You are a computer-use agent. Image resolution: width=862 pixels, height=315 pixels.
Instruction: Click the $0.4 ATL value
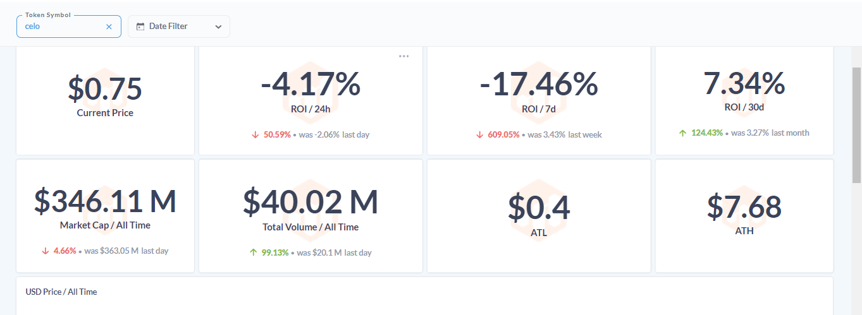pos(539,207)
